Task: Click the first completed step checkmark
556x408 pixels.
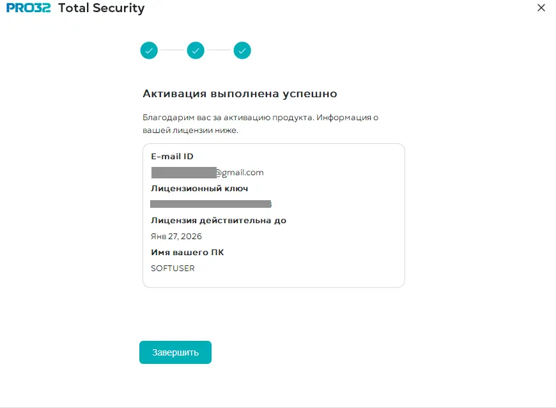Action: (x=149, y=51)
